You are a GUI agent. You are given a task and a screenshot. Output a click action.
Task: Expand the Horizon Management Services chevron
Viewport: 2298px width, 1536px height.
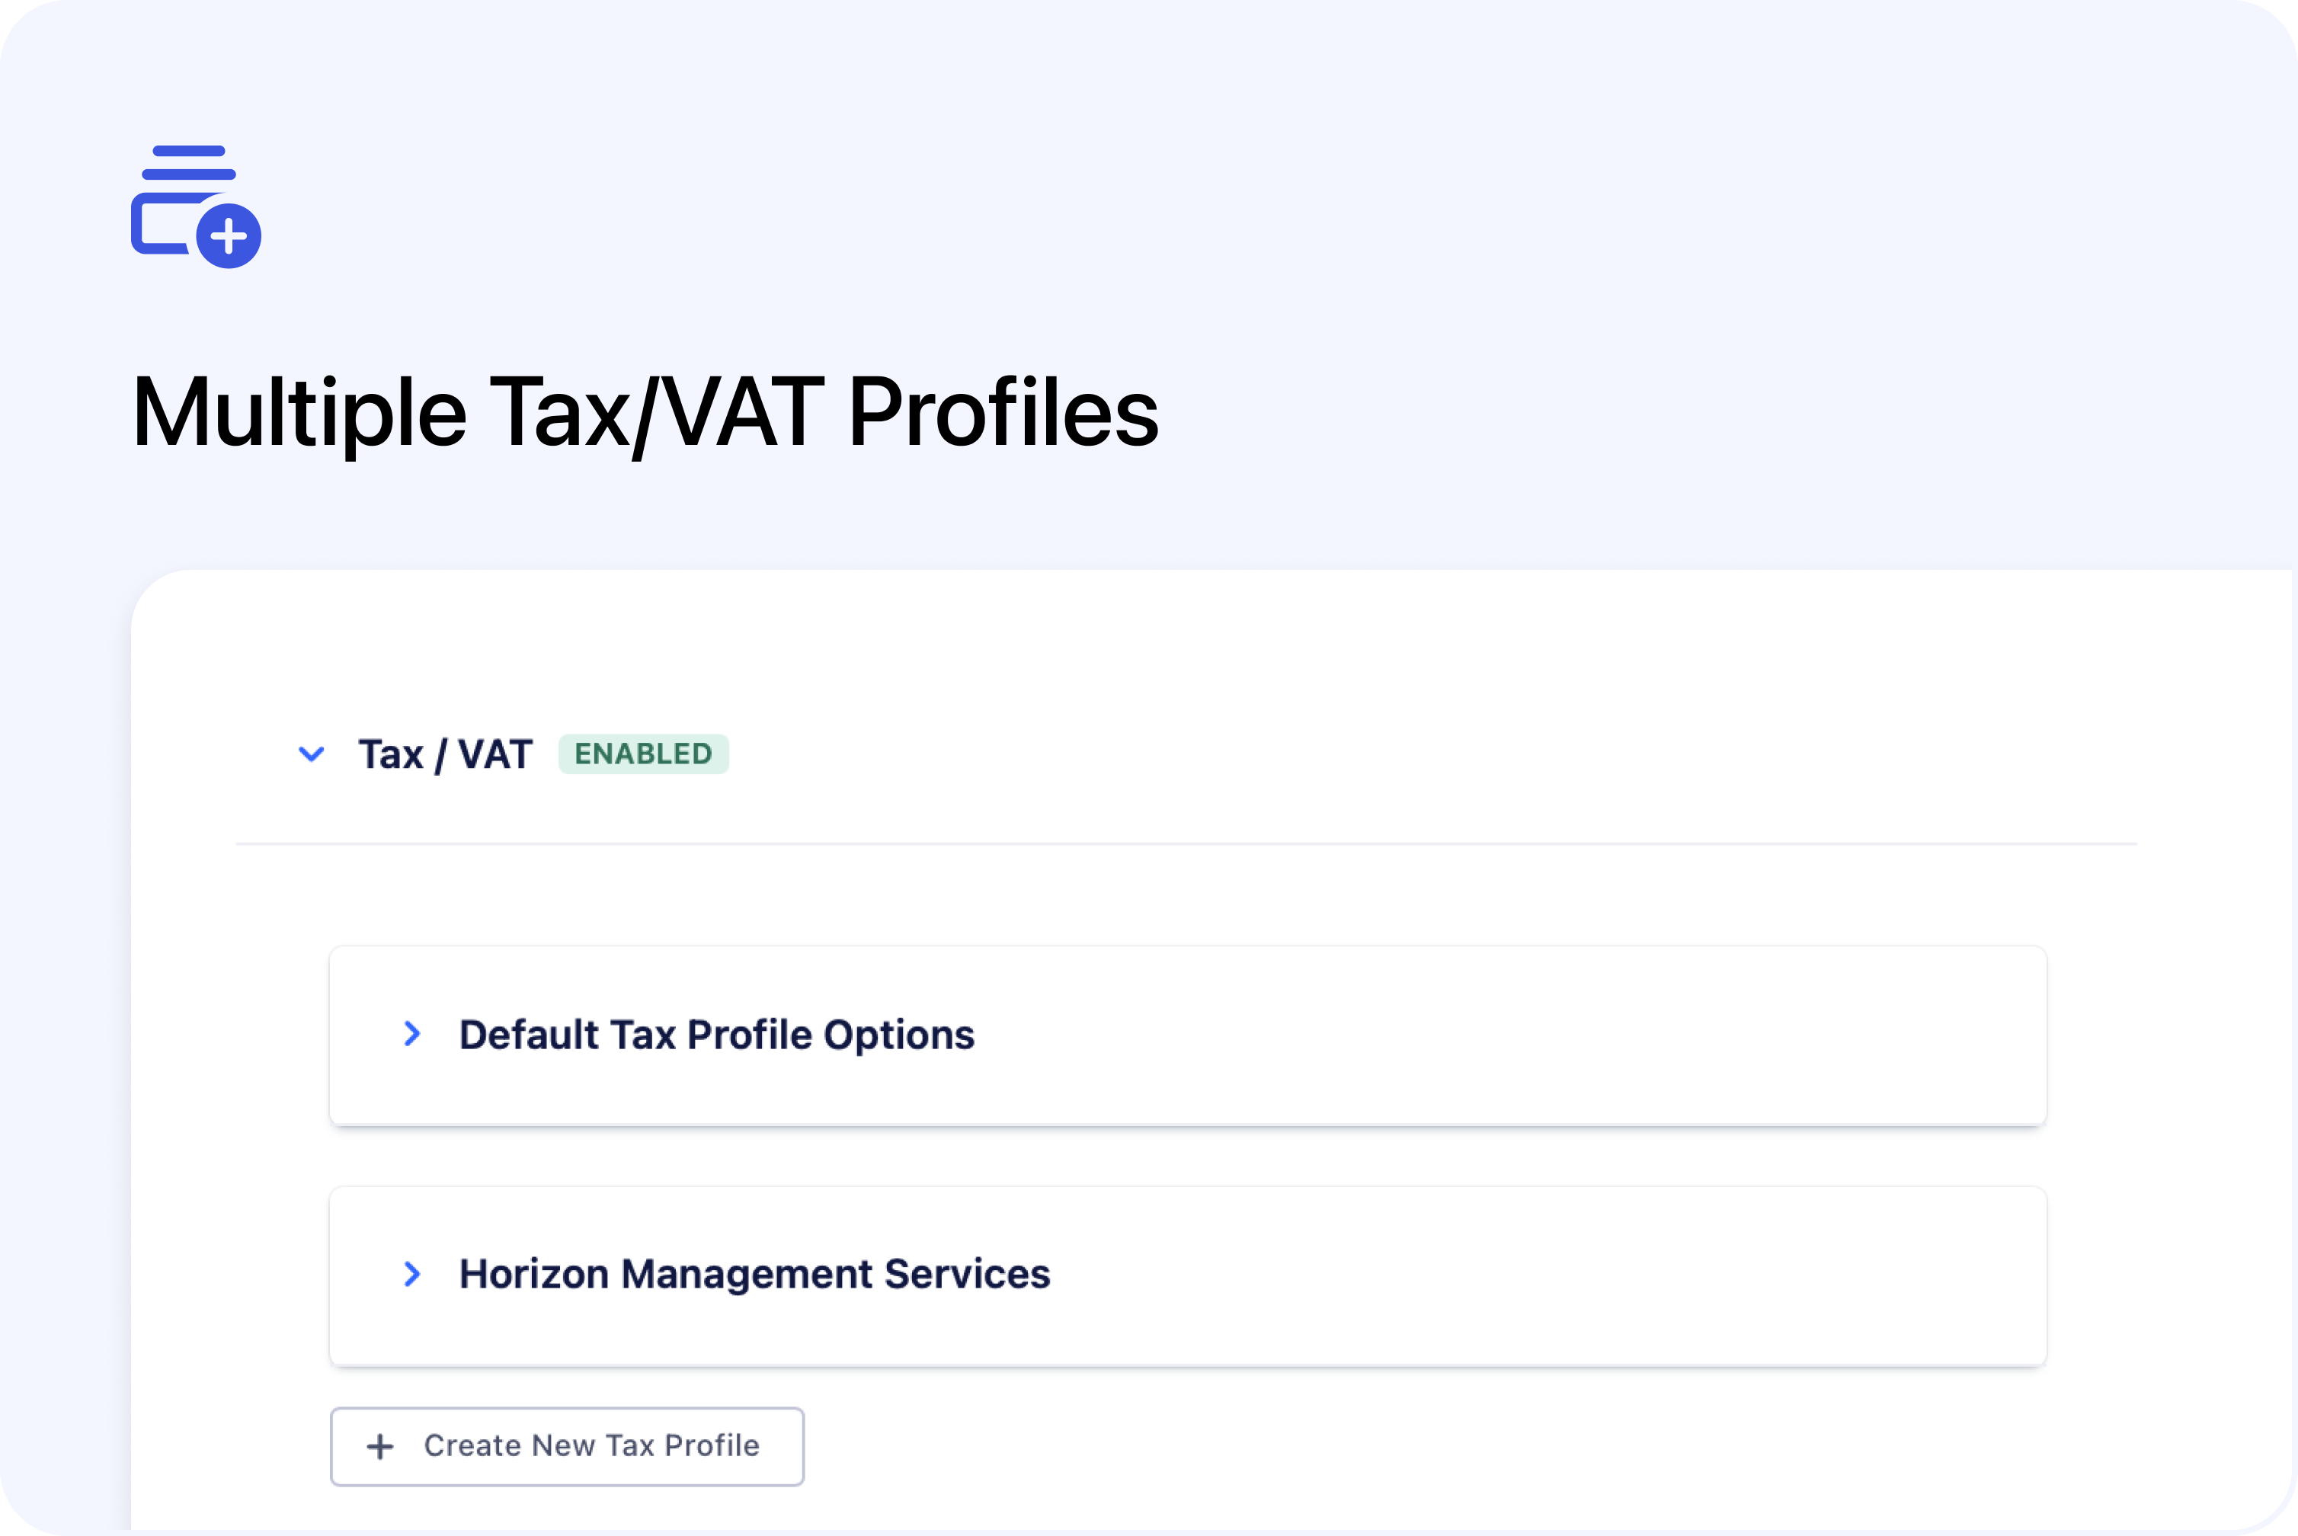412,1273
